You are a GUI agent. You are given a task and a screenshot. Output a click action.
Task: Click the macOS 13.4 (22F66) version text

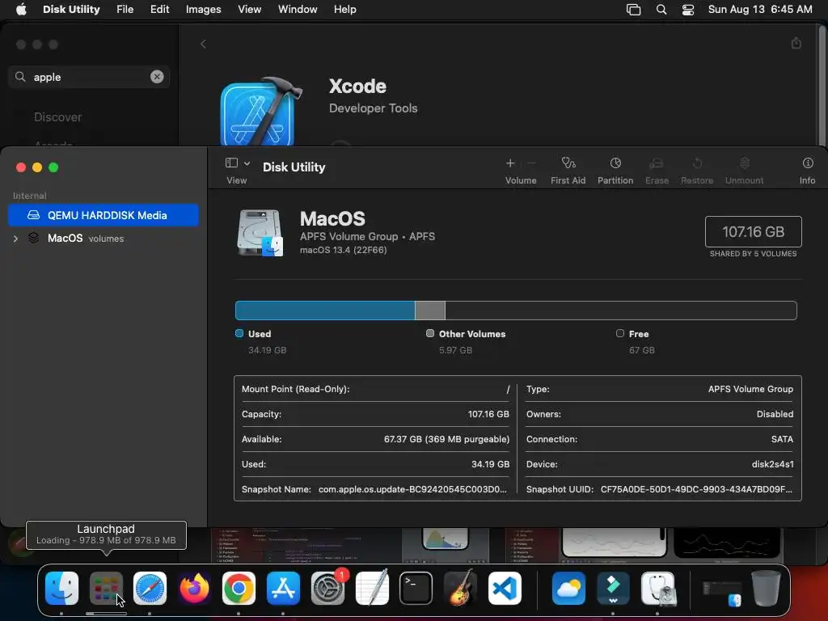click(343, 251)
